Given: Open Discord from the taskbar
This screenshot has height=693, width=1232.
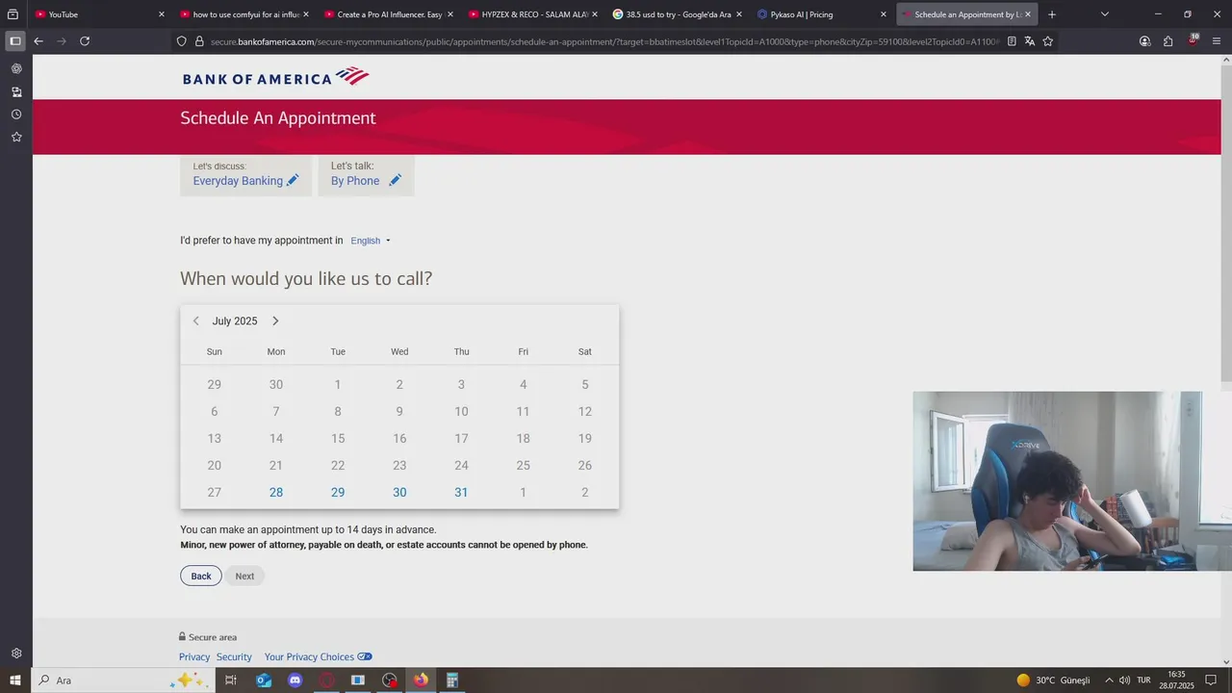Looking at the screenshot, I should tap(295, 680).
